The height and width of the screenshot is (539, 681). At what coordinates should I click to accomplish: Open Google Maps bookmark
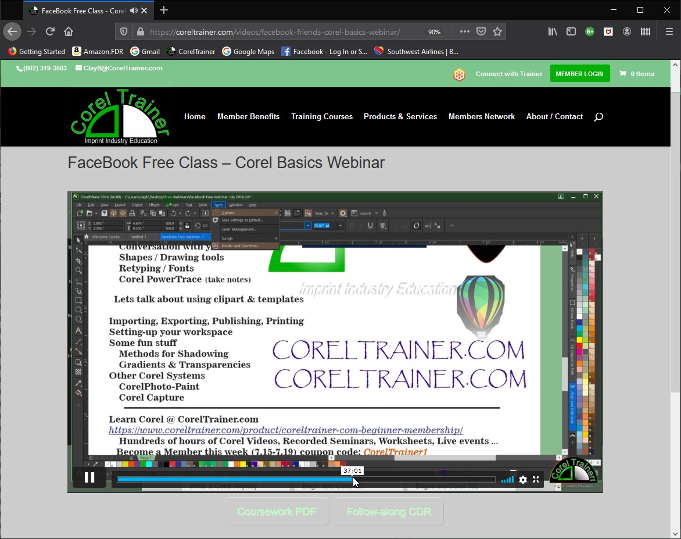[x=248, y=51]
